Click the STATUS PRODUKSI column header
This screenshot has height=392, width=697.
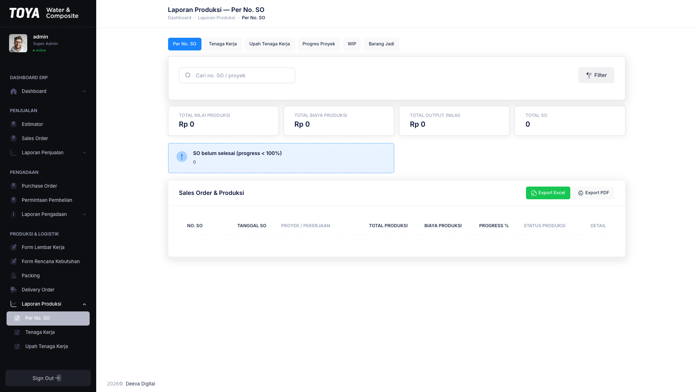(x=545, y=226)
